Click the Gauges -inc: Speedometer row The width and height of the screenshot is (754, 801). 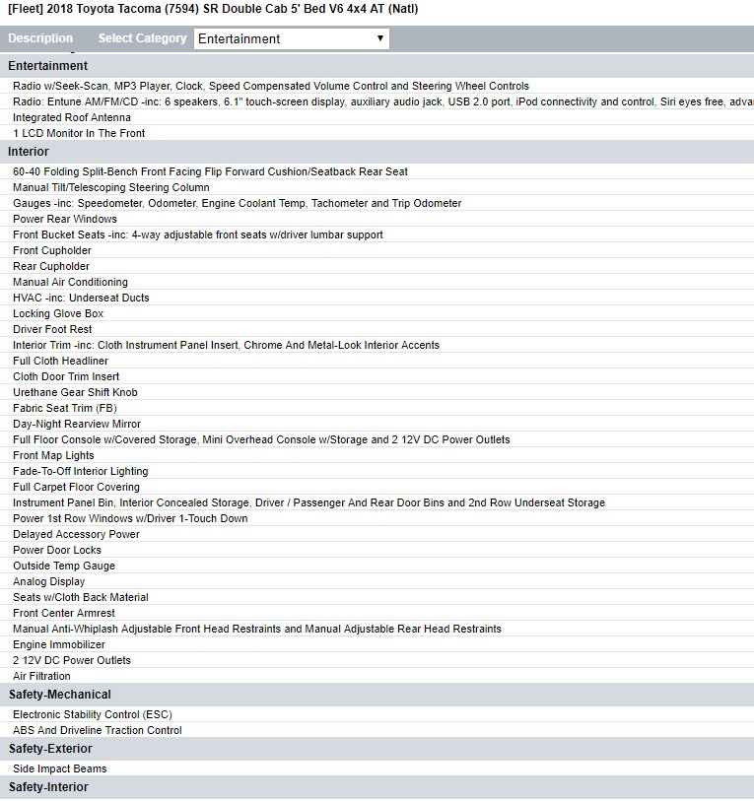[377, 203]
